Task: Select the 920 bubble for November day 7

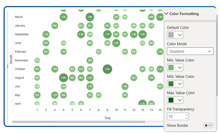Action: point(90,60)
